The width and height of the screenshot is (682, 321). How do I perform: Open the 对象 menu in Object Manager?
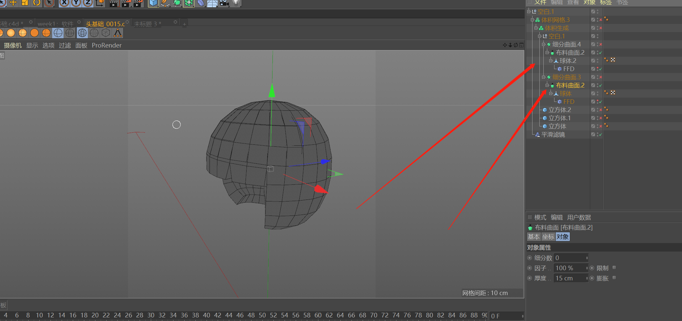(589, 2)
